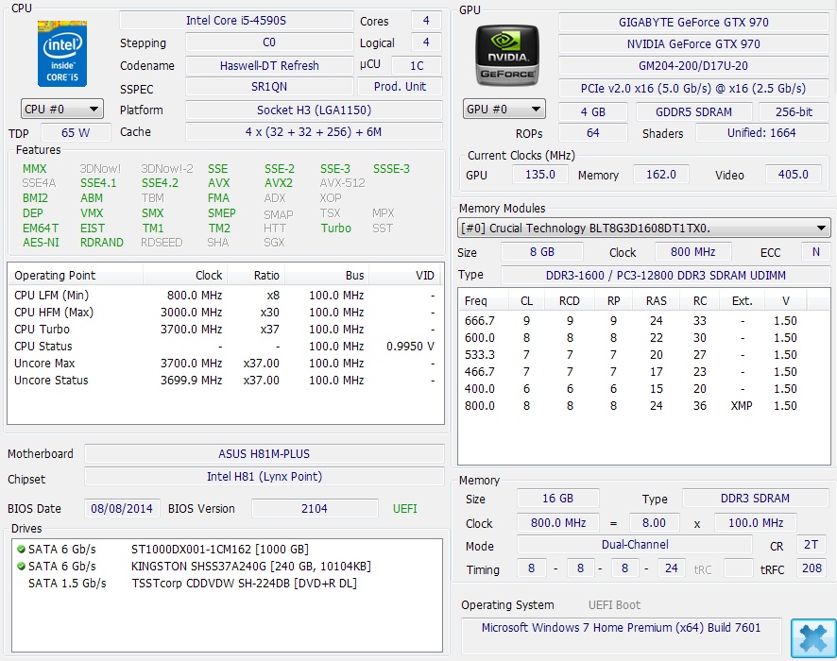Click the DDR3-1600 / PC3-12800 type field
Image resolution: width=837 pixels, height=661 pixels.
pos(665,276)
